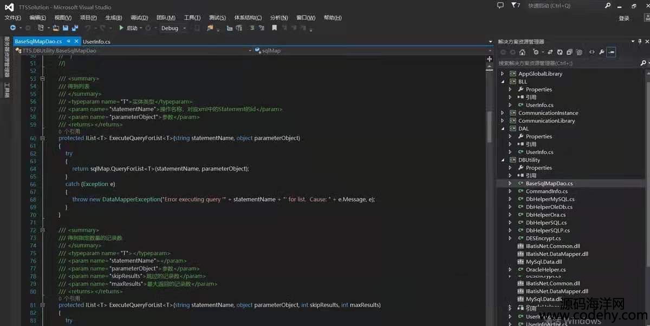Click the green Start debugging arrow
Viewport: 650px width, 326px height.
[x=121, y=28]
